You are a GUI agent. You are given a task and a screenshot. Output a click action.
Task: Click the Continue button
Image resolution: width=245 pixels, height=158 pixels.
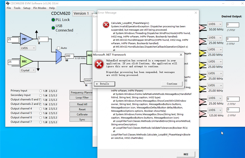pyautogui.click(x=172, y=84)
